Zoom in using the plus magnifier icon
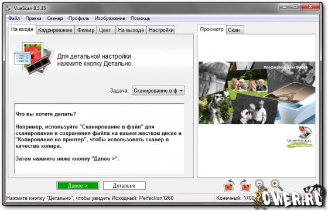 coord(276,184)
